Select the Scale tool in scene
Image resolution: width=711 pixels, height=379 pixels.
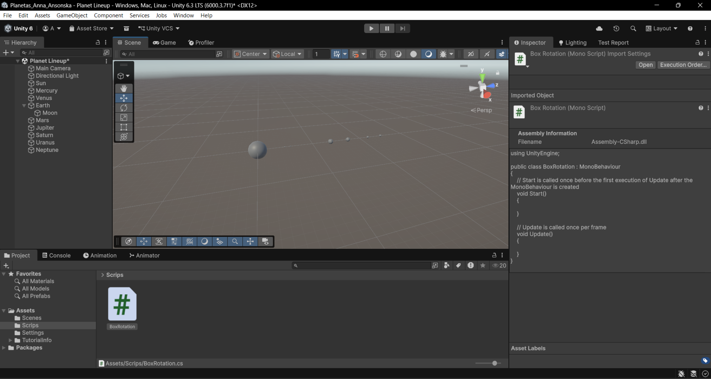[124, 118]
